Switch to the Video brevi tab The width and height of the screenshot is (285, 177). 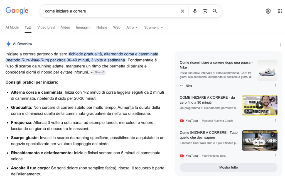[46, 28]
